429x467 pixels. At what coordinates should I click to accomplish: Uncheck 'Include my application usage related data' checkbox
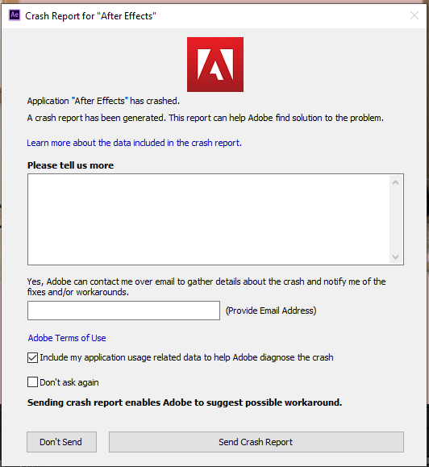(32, 357)
